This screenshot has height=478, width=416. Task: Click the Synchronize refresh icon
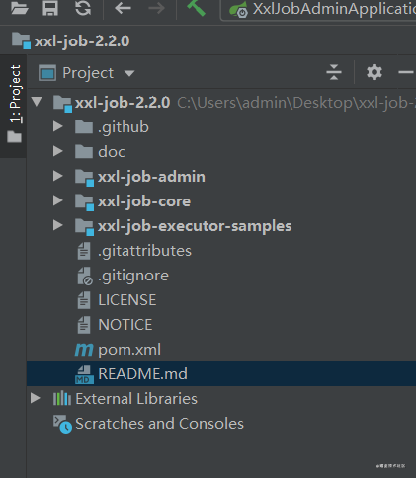click(83, 8)
